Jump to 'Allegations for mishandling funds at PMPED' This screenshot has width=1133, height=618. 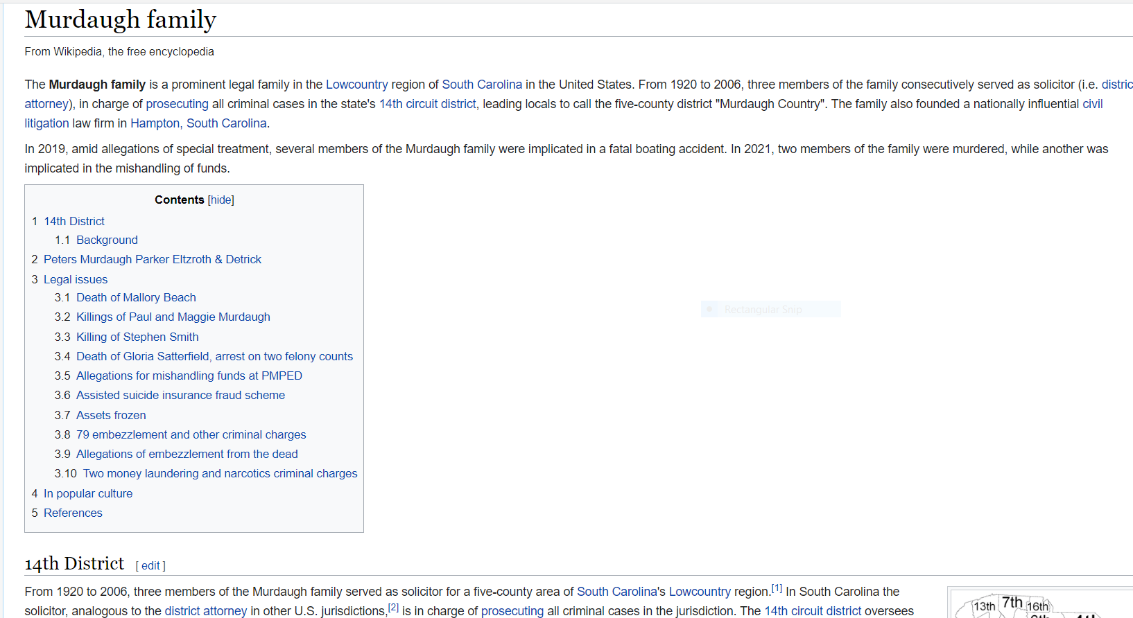point(189,376)
